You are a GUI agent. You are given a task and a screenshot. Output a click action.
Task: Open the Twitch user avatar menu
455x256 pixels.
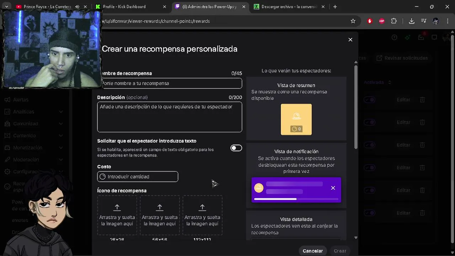(x=447, y=37)
